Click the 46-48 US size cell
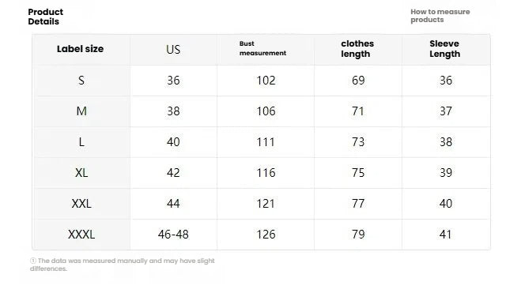The image size is (521, 293). [173, 235]
